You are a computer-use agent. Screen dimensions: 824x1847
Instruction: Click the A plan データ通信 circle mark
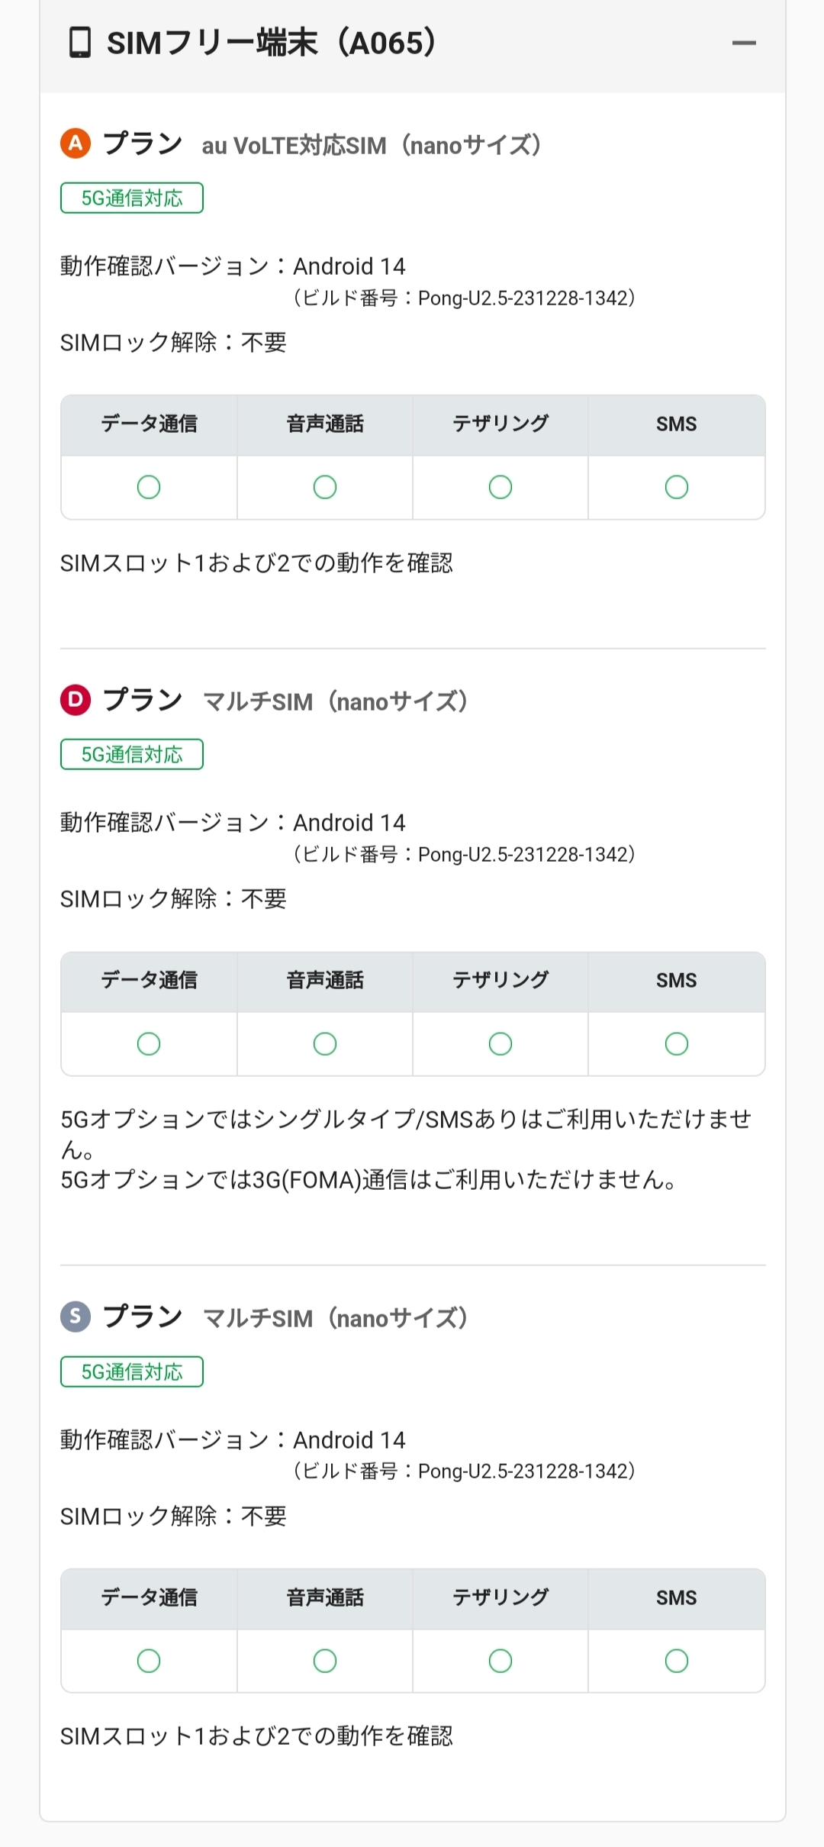coord(149,487)
